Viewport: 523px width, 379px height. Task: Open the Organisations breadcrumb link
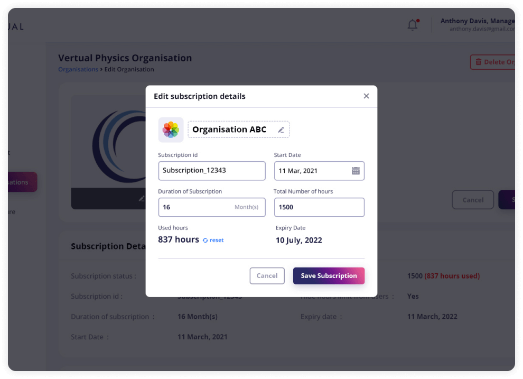coord(78,69)
